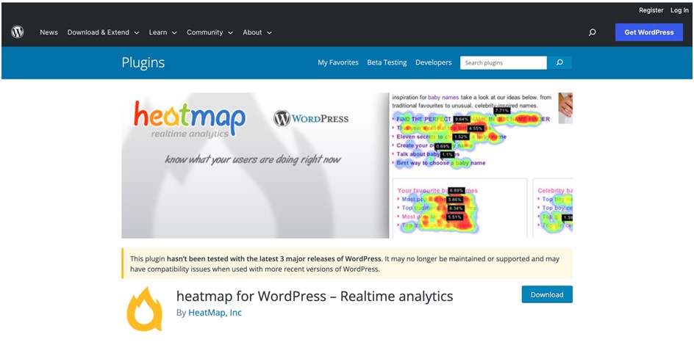Click the WordPress logo in top bar
The width and height of the screenshot is (694, 345).
click(x=17, y=32)
